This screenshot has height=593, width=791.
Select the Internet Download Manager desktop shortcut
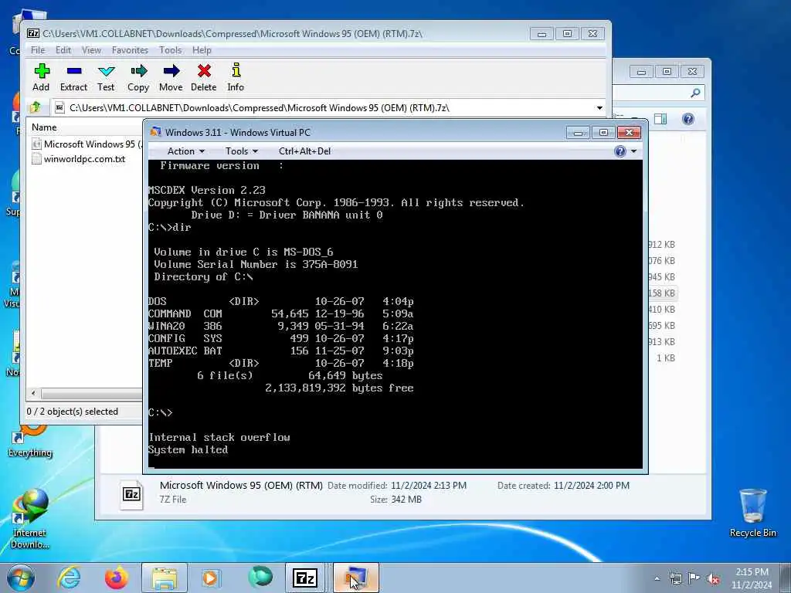coord(30,518)
